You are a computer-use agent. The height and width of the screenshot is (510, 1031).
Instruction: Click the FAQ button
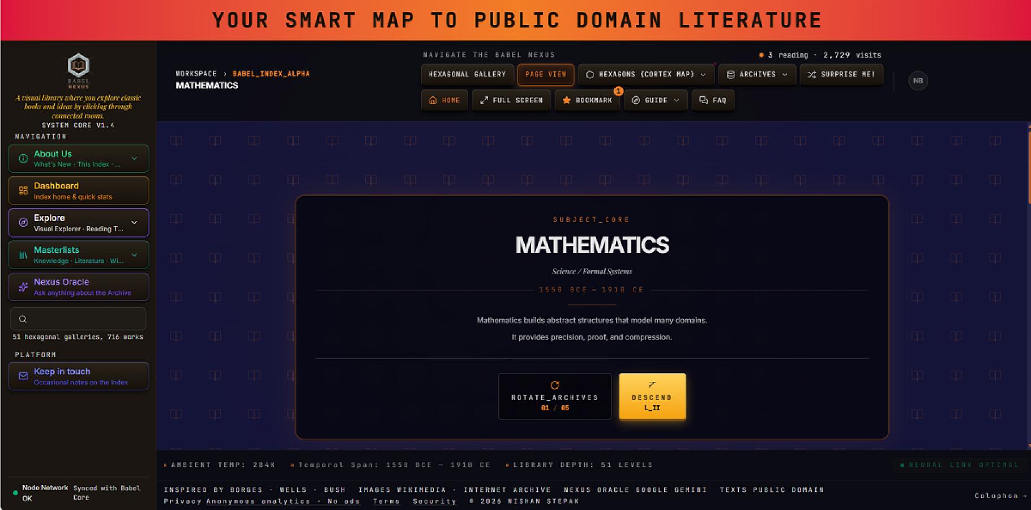point(713,100)
